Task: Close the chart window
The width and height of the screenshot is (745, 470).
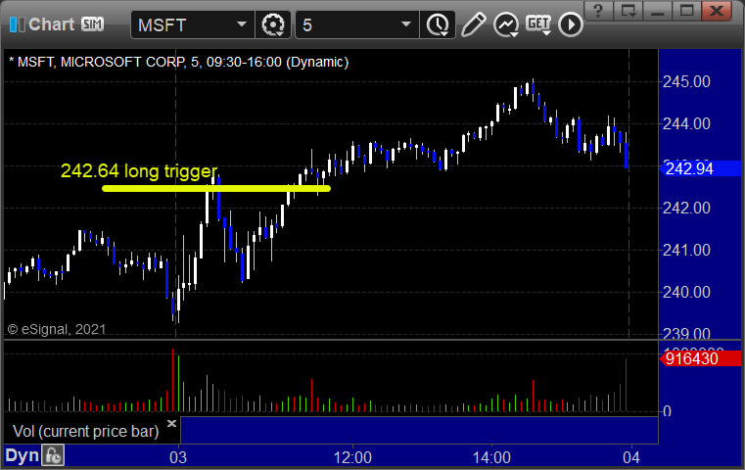Action: pos(717,11)
